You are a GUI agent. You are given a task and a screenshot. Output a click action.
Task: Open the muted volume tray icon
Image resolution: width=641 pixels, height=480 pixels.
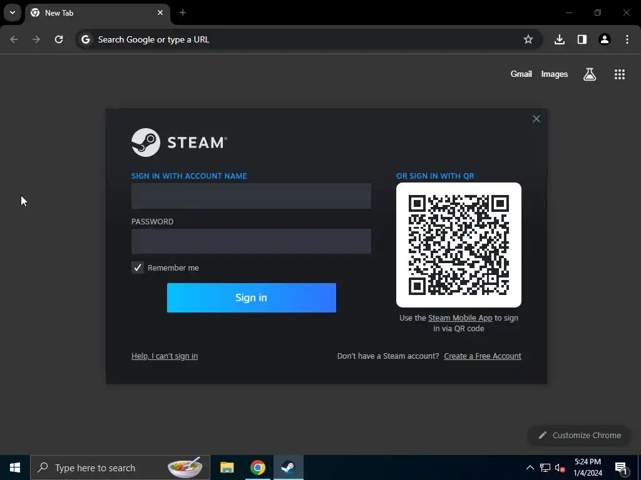(560, 467)
